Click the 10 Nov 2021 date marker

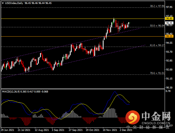(110, 130)
